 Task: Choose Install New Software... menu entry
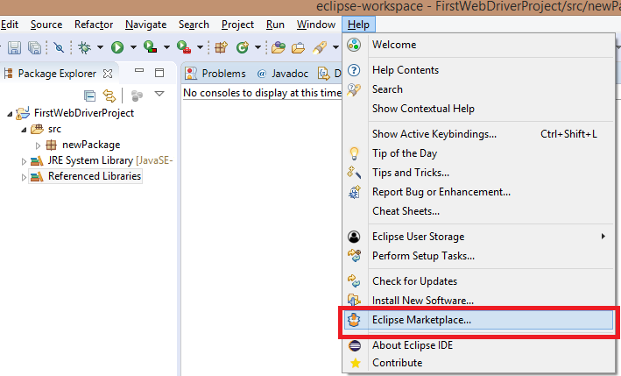coord(423,301)
